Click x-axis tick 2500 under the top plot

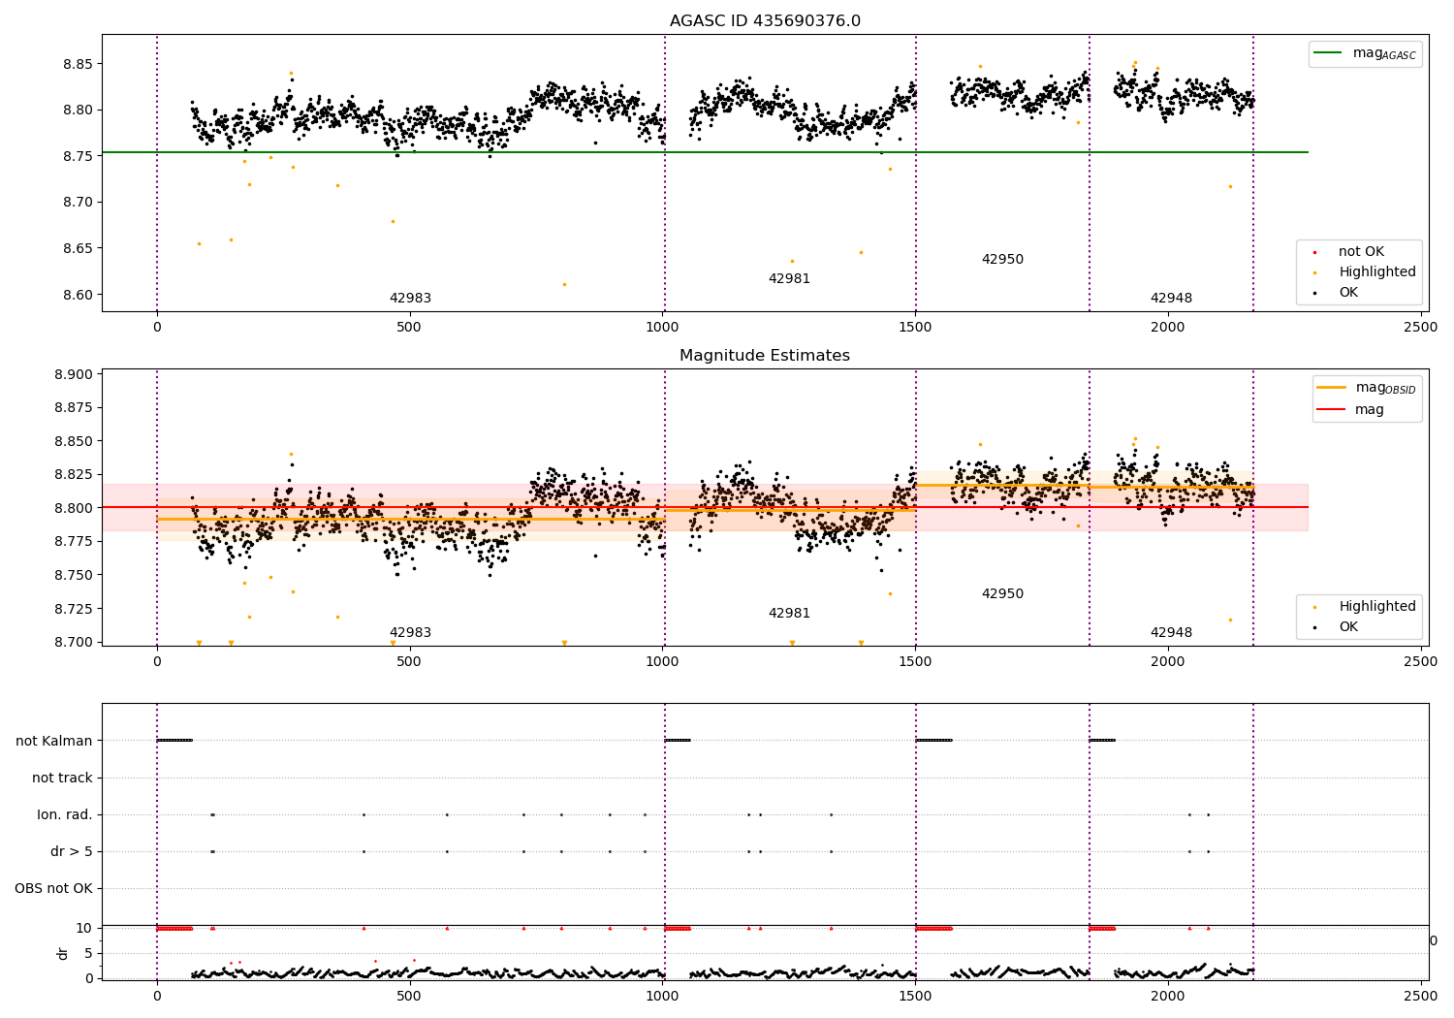[x=1421, y=328]
